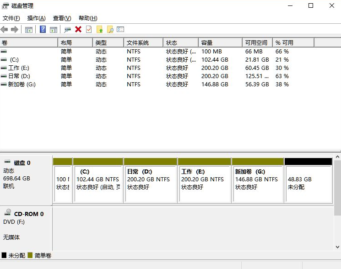Click the forward arrow toolbar icon
Image resolution: width=341 pixels, height=269 pixels.
click(x=14, y=30)
